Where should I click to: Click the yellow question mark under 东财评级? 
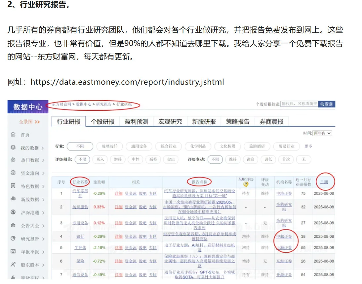246,184
